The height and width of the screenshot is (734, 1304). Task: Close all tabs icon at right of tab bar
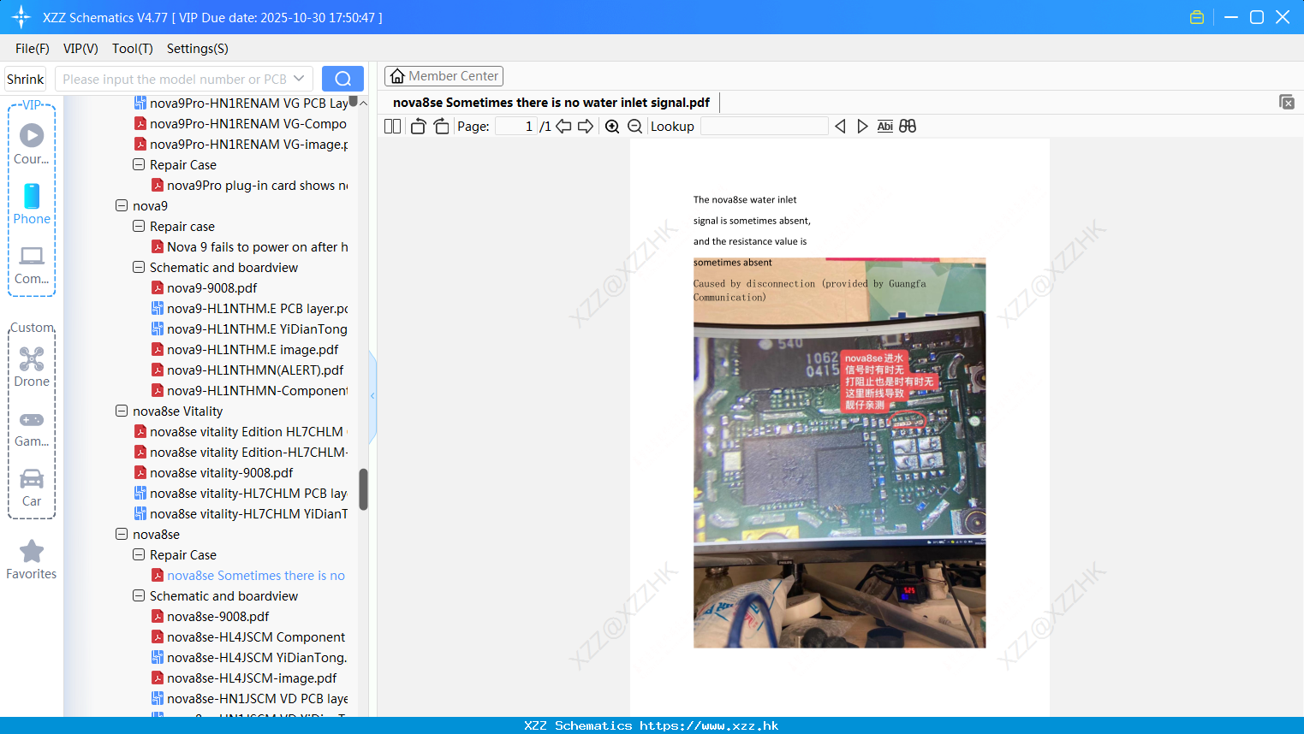coord(1287,102)
